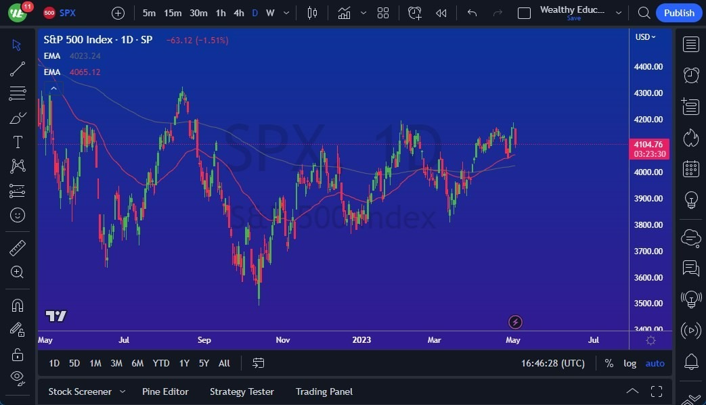Image resolution: width=706 pixels, height=405 pixels.
Task: Open the Measure ruler tool
Action: 17,247
